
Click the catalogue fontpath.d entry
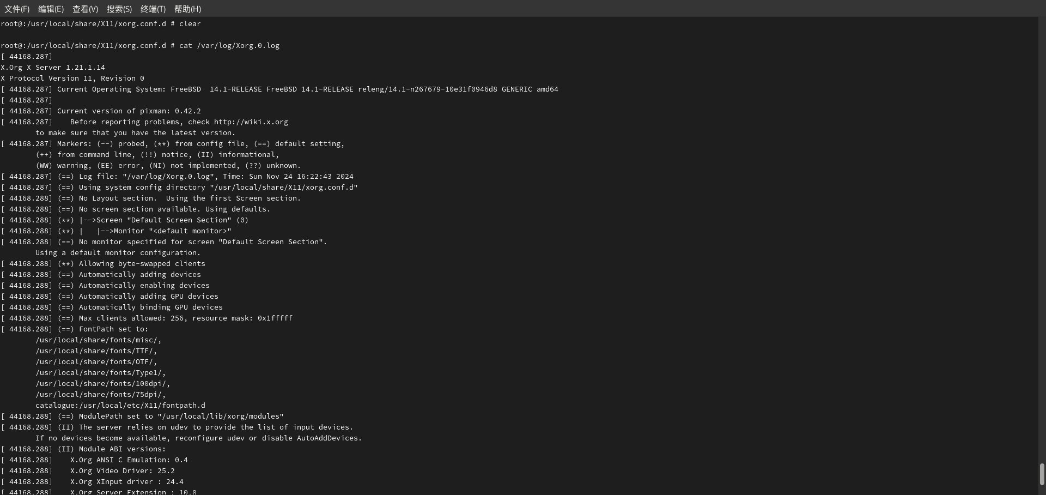coord(120,406)
